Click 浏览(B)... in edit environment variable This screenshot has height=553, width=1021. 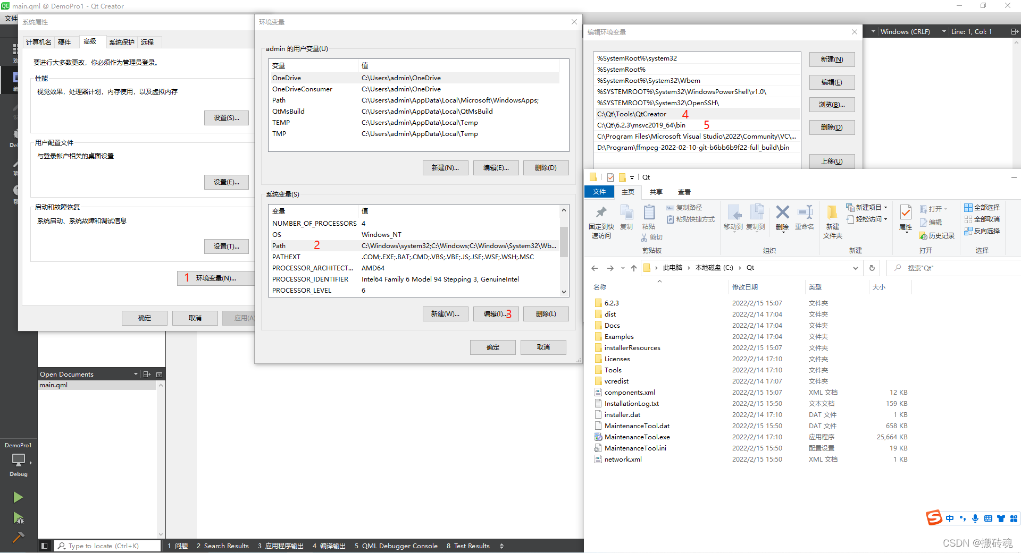click(832, 105)
